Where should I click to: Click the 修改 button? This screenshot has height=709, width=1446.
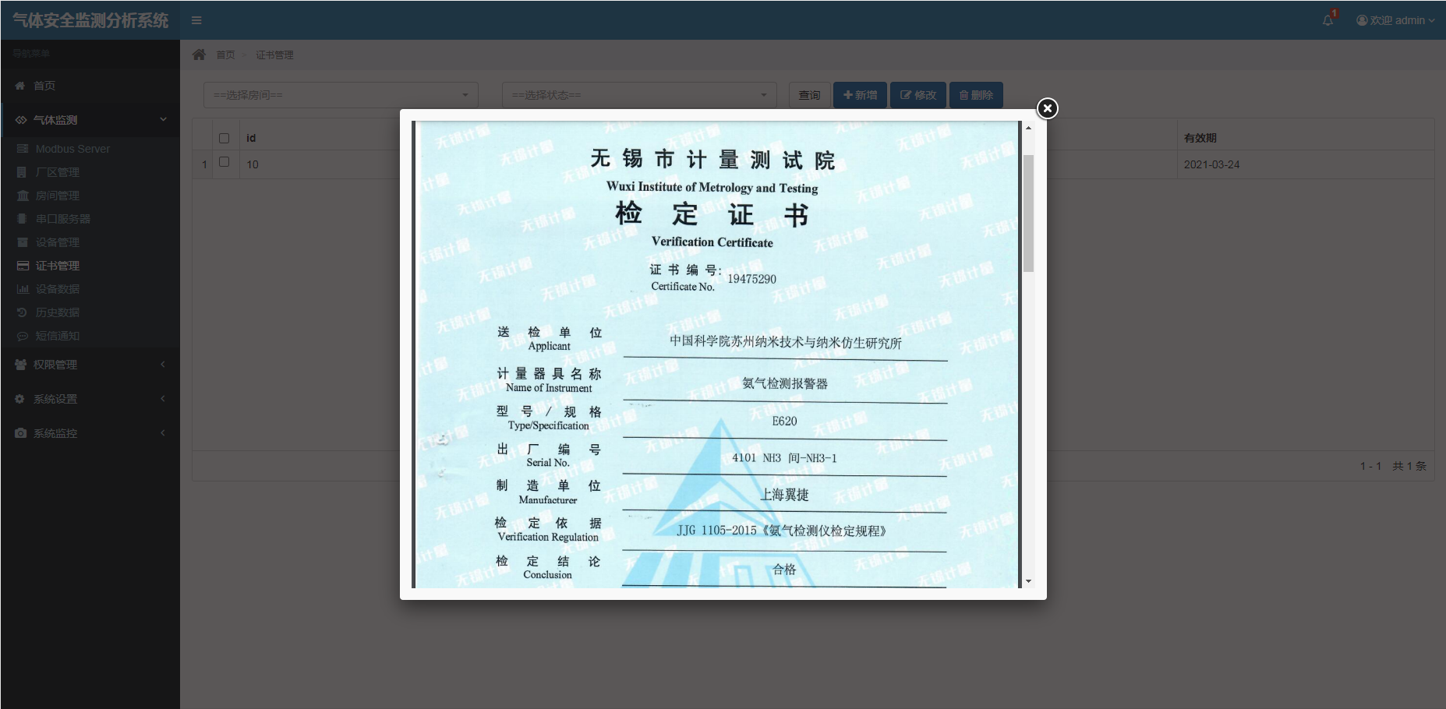918,95
